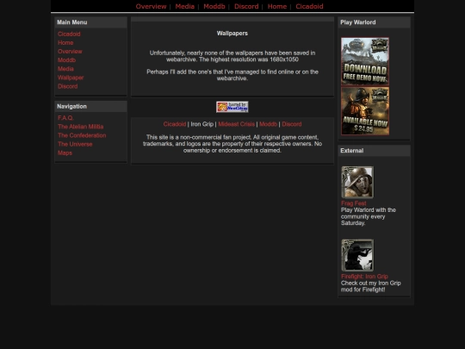Viewport: 465px width, 349px height.
Task: Click the External panel header
Action: coord(374,151)
